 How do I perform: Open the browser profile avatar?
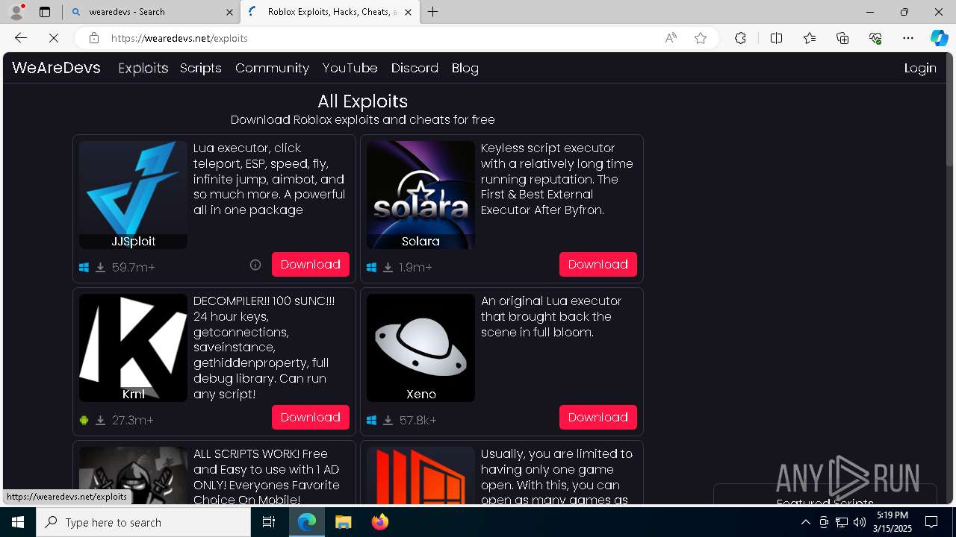(16, 12)
